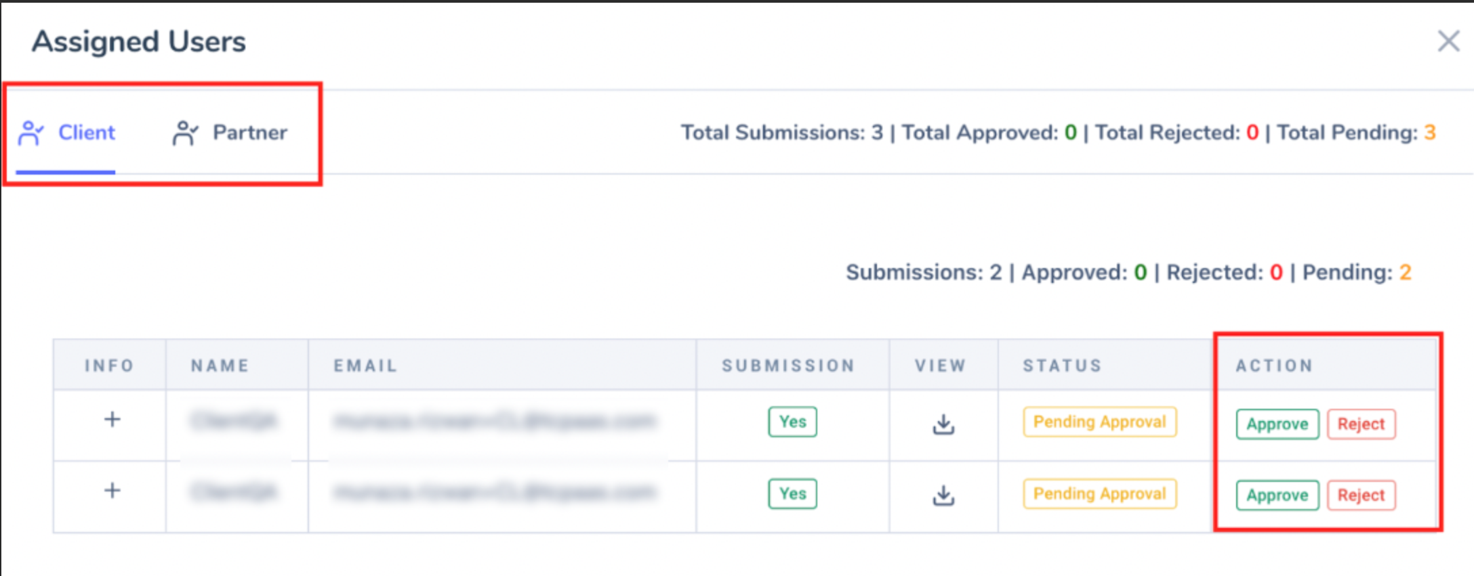This screenshot has width=1474, height=576.
Task: Click the SUBMISSION column header
Action: (788, 365)
